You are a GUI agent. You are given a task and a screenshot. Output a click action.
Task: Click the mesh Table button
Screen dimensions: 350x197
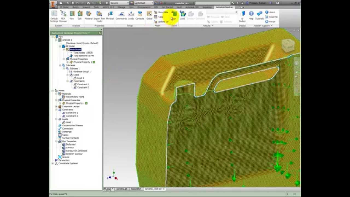click(x=159, y=17)
